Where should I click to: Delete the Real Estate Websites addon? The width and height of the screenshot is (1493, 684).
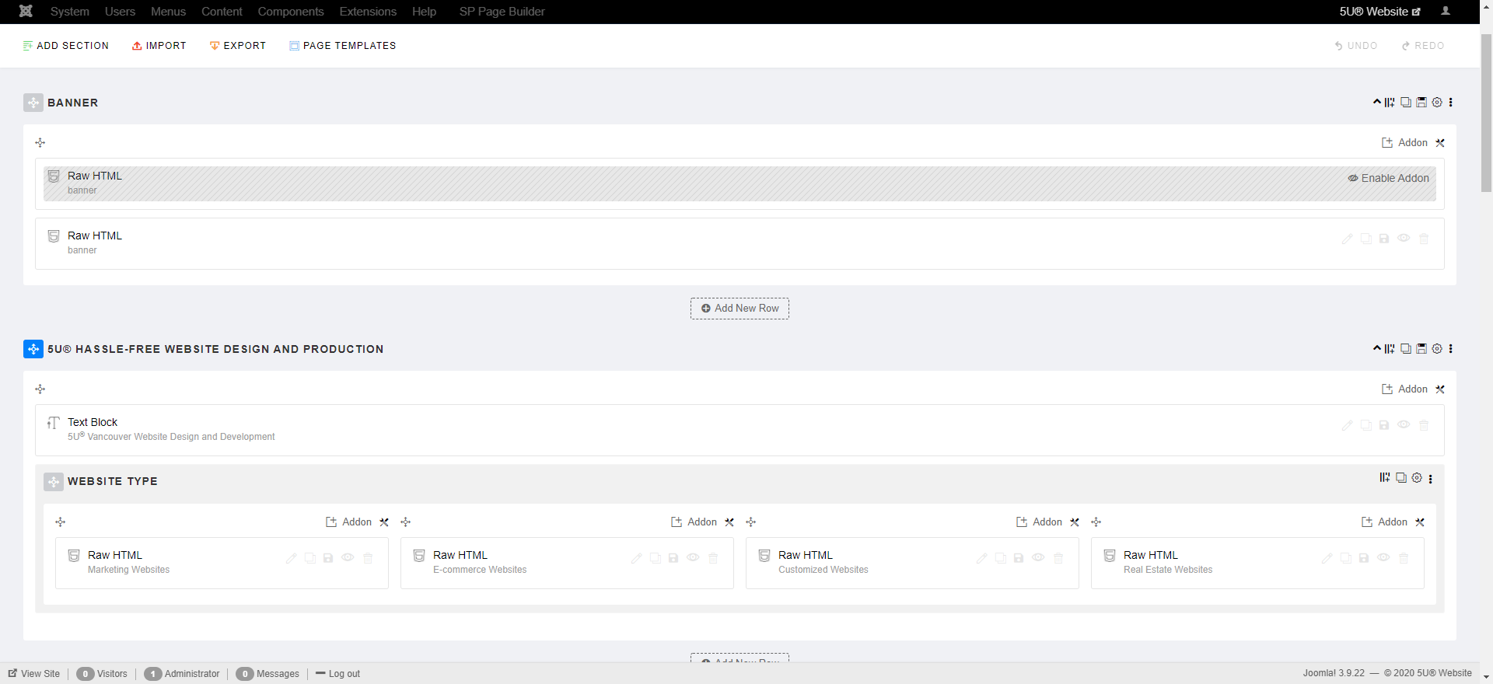(x=1404, y=558)
